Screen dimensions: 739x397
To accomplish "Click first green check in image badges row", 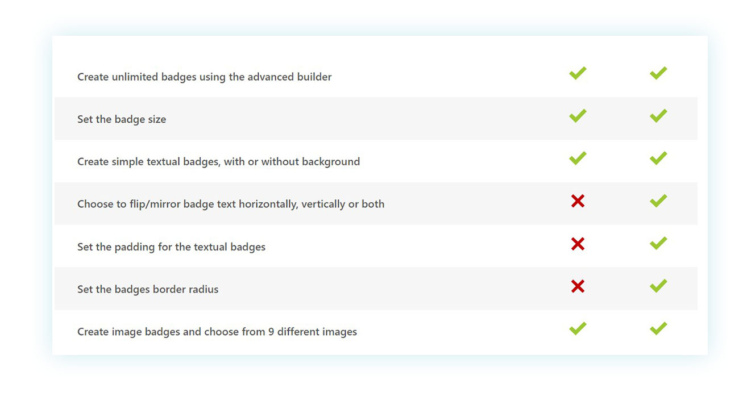I will [x=578, y=329].
